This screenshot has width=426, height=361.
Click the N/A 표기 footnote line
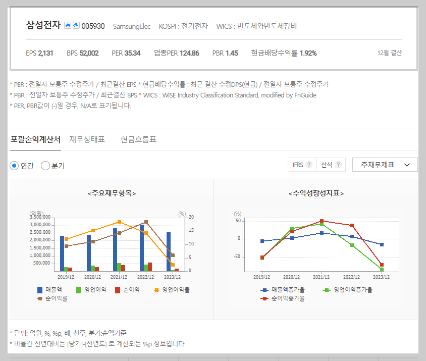(70, 106)
